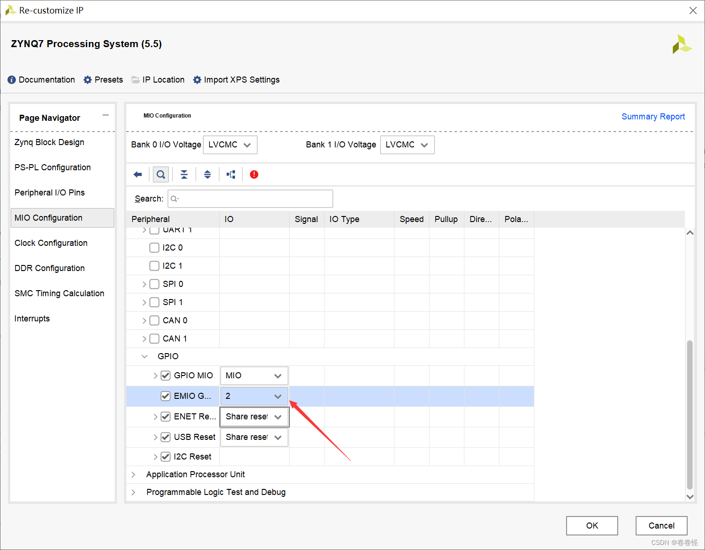
Task: Click the Collapse All toolbar icon
Action: pyautogui.click(x=184, y=174)
